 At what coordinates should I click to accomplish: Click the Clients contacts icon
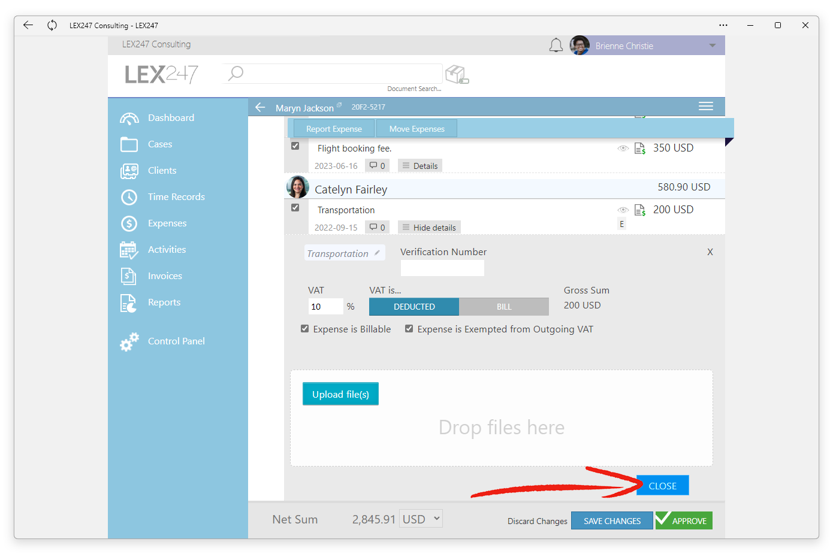pos(129,171)
